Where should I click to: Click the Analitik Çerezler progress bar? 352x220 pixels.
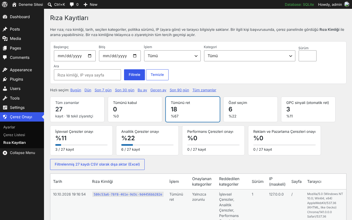coord(147,145)
